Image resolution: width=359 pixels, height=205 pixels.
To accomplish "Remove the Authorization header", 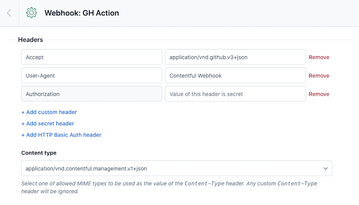I will coord(319,94).
